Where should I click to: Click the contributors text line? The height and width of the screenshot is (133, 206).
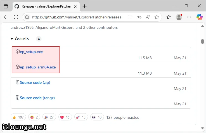coord(64,27)
